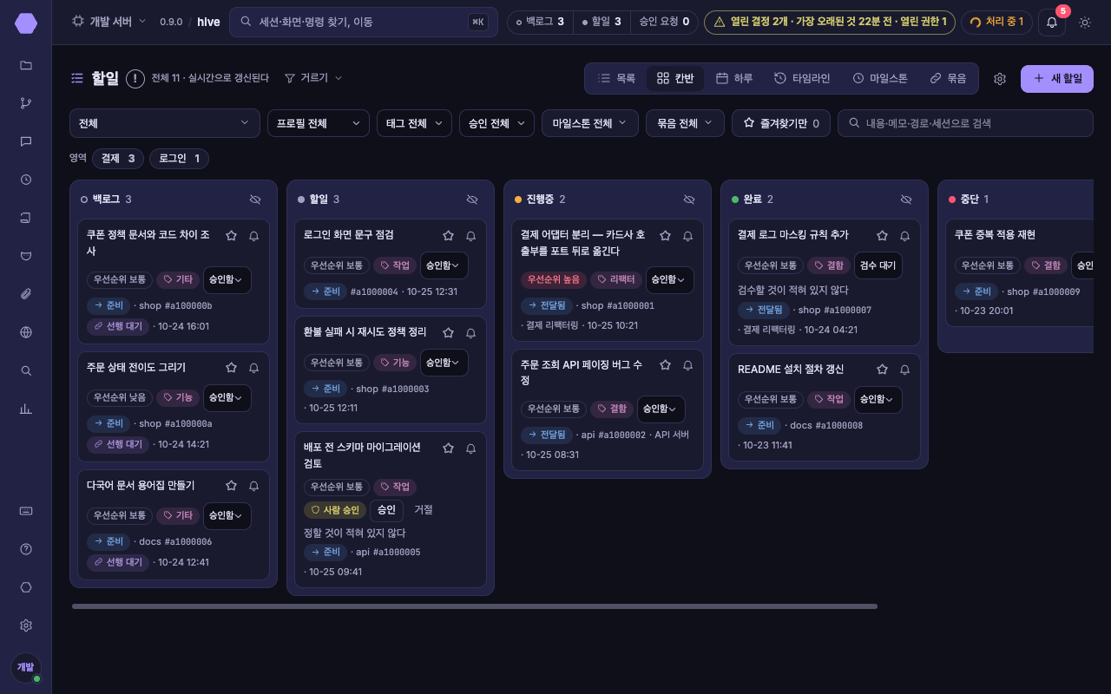The width and height of the screenshot is (1111, 694).
Task: Click the hive hexagon logo
Action: 26,23
